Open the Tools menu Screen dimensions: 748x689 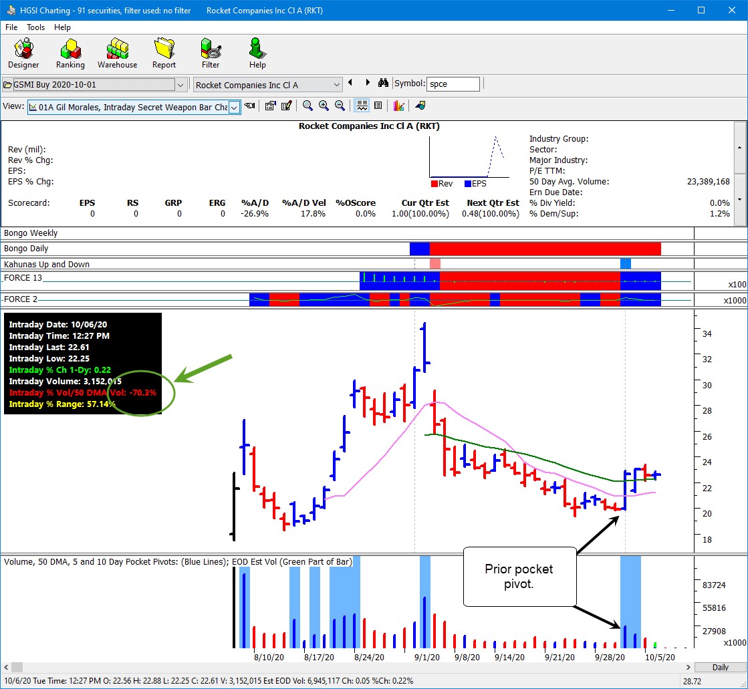(x=36, y=27)
